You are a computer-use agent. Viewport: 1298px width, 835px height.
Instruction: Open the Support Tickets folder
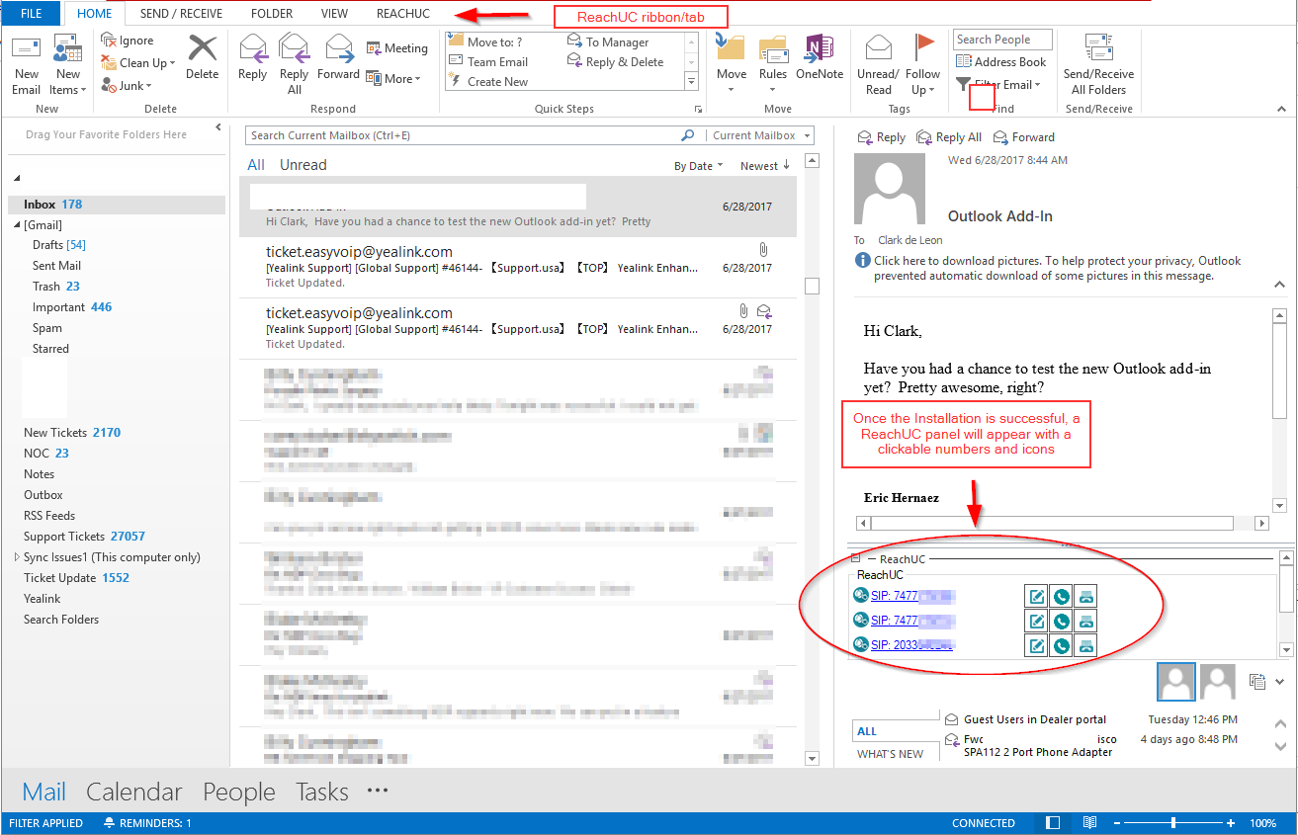pyautogui.click(x=84, y=537)
